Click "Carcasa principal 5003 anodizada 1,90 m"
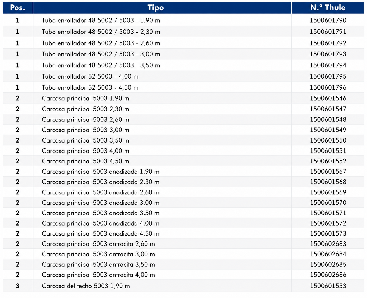This screenshot has height=298, width=367. tap(101, 172)
